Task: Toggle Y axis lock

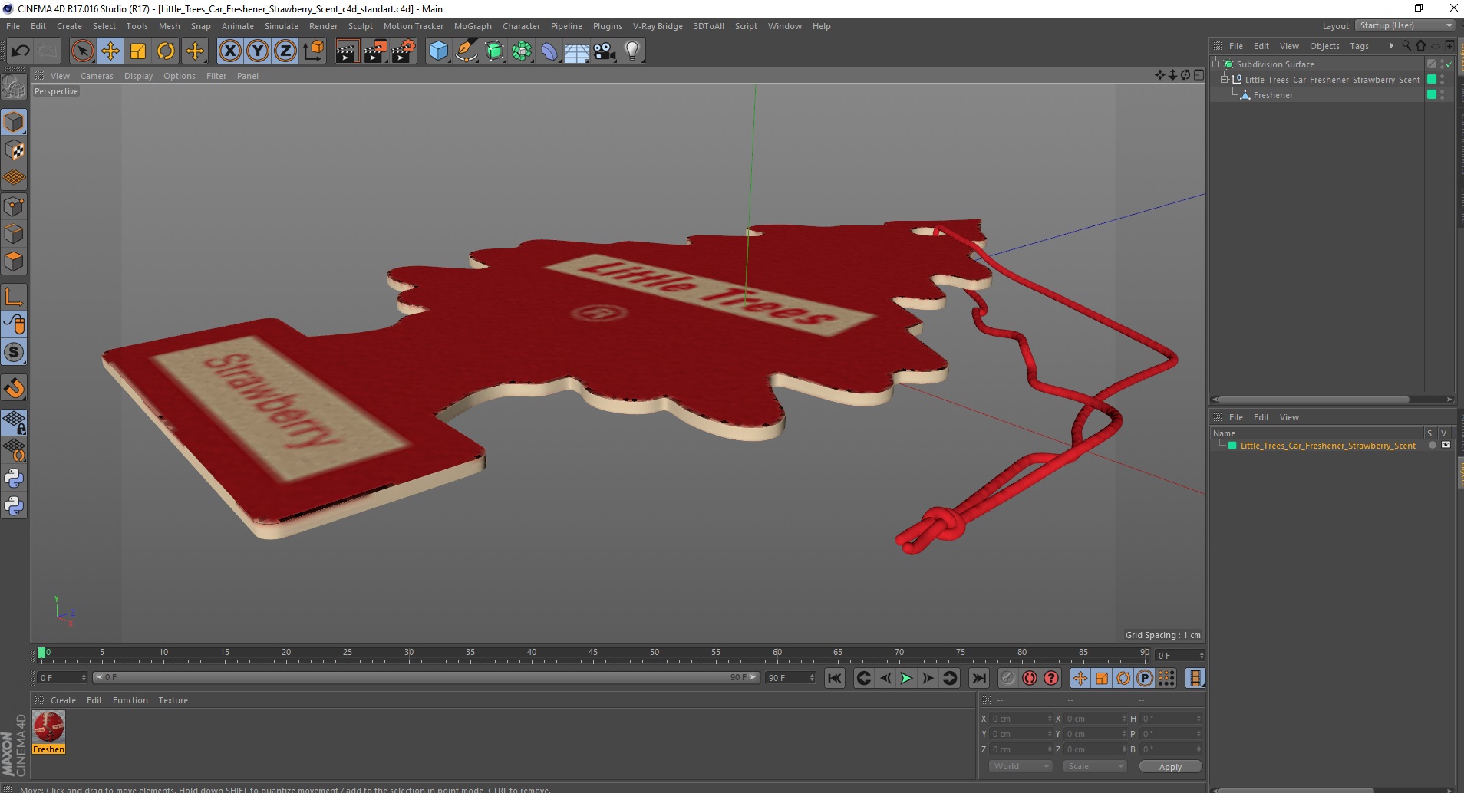Action: (x=258, y=51)
